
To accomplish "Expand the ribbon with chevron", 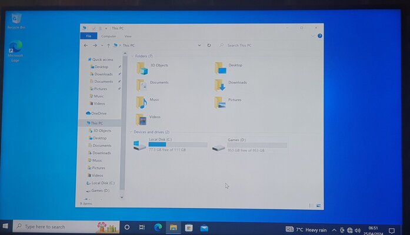I will [312, 36].
